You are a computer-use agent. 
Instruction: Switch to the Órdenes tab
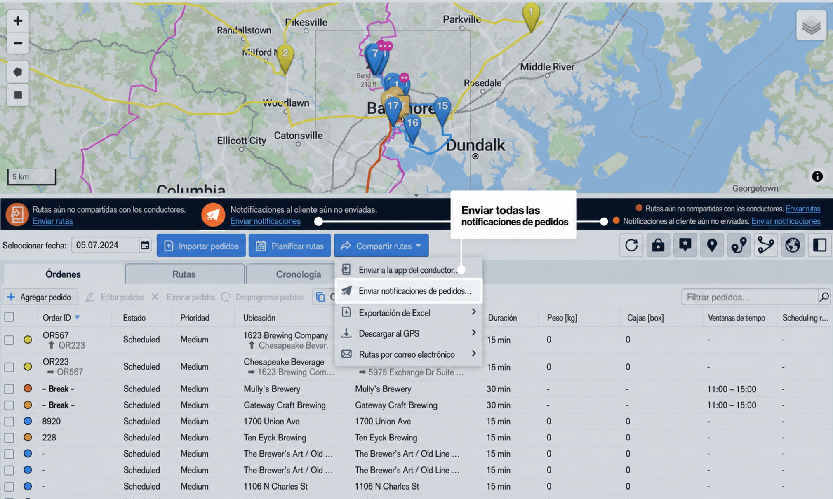pos(63,274)
